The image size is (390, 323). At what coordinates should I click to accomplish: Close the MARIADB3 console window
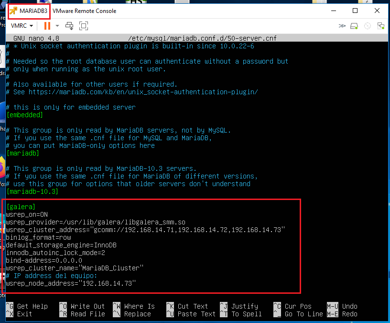(x=377, y=11)
